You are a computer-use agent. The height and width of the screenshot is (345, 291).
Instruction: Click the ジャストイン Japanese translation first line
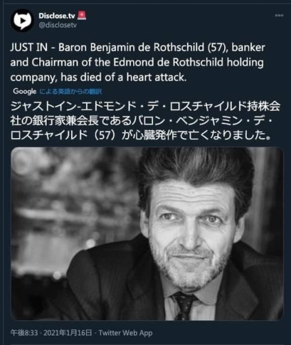pos(145,106)
